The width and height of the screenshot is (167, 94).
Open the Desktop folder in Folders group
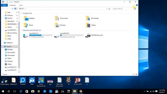click(x=29, y=18)
